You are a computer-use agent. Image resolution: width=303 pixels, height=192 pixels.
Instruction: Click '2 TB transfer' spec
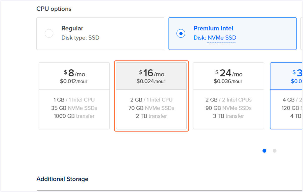tap(151, 116)
